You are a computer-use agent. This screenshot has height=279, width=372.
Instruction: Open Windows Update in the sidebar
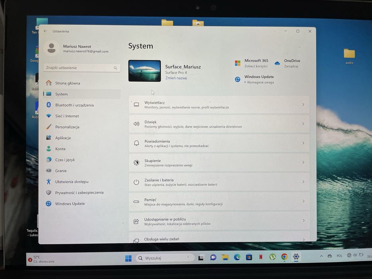[x=82, y=204]
